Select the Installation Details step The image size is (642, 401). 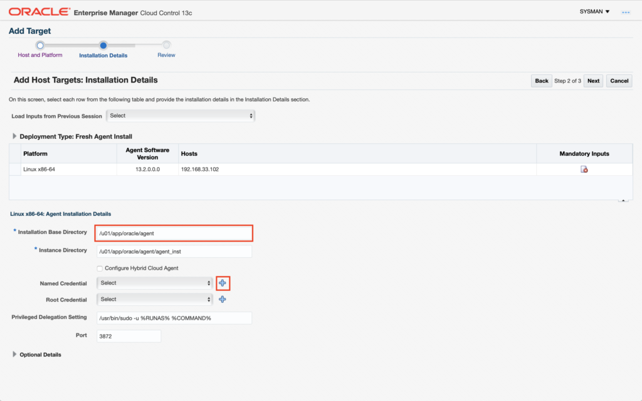103,55
